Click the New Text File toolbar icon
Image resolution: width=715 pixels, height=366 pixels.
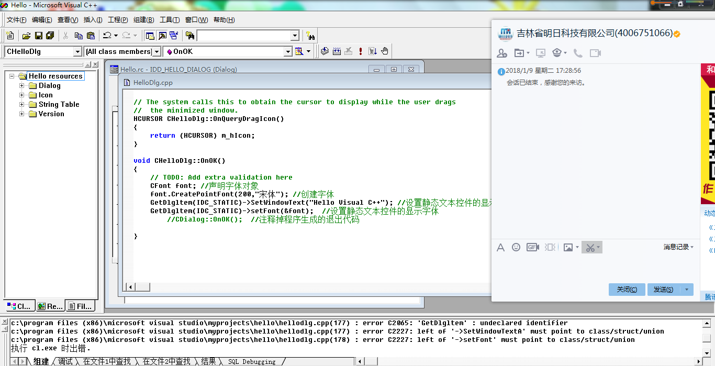tap(10, 36)
